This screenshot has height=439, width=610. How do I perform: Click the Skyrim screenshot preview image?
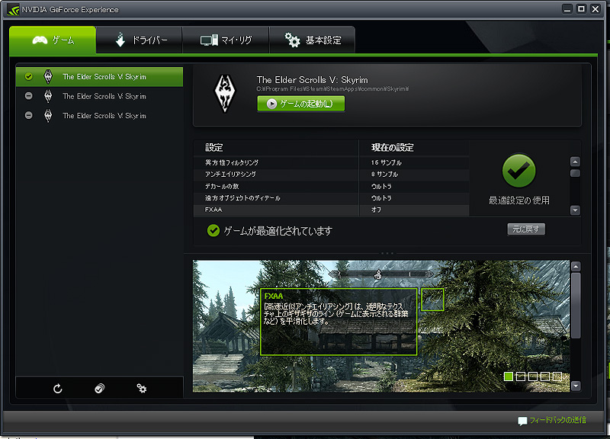tap(381, 326)
